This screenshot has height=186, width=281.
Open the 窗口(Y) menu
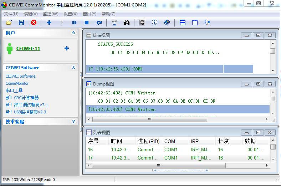click(x=90, y=14)
